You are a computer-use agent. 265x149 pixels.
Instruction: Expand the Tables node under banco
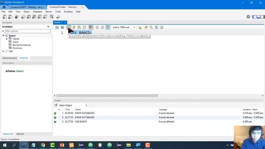(7, 39)
